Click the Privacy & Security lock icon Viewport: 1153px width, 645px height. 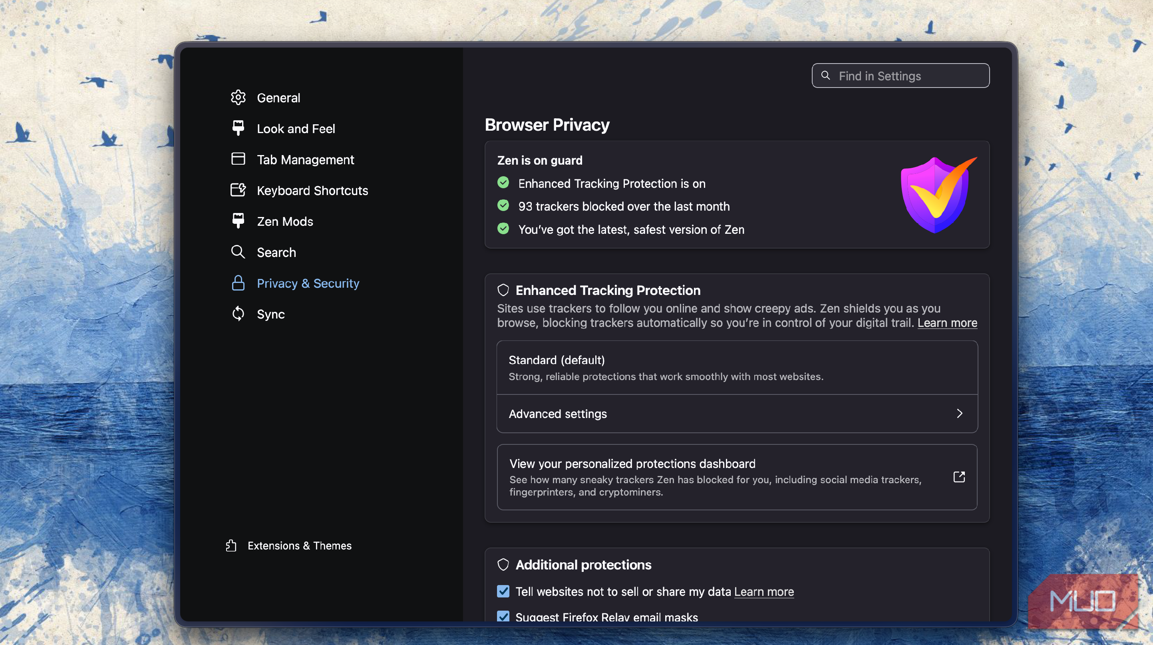(x=238, y=283)
